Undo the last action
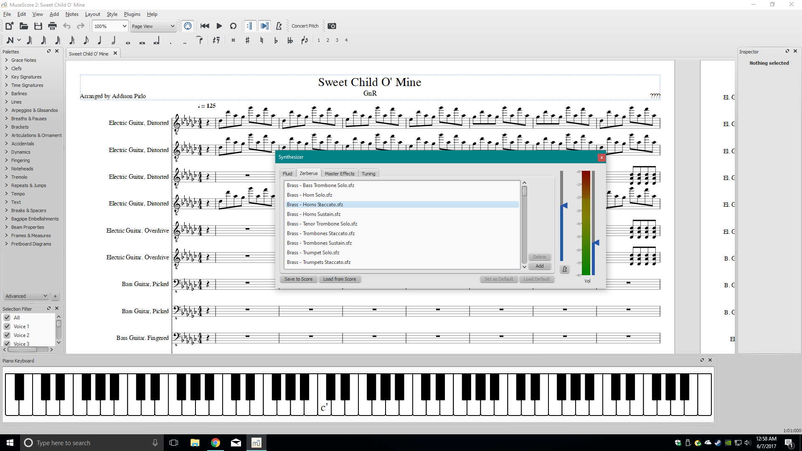Image resolution: width=802 pixels, height=451 pixels. [67, 26]
